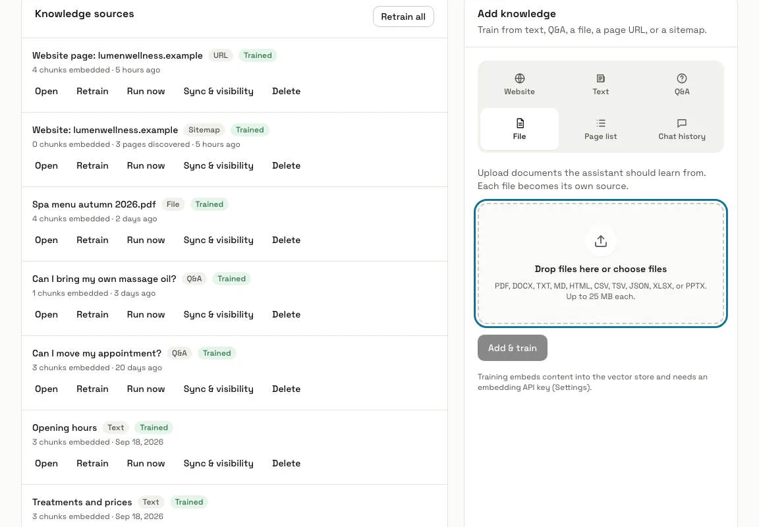This screenshot has height=527, width=759.
Task: Open Sync & visibility for 'Can I move my appointment?'
Action: pos(218,389)
